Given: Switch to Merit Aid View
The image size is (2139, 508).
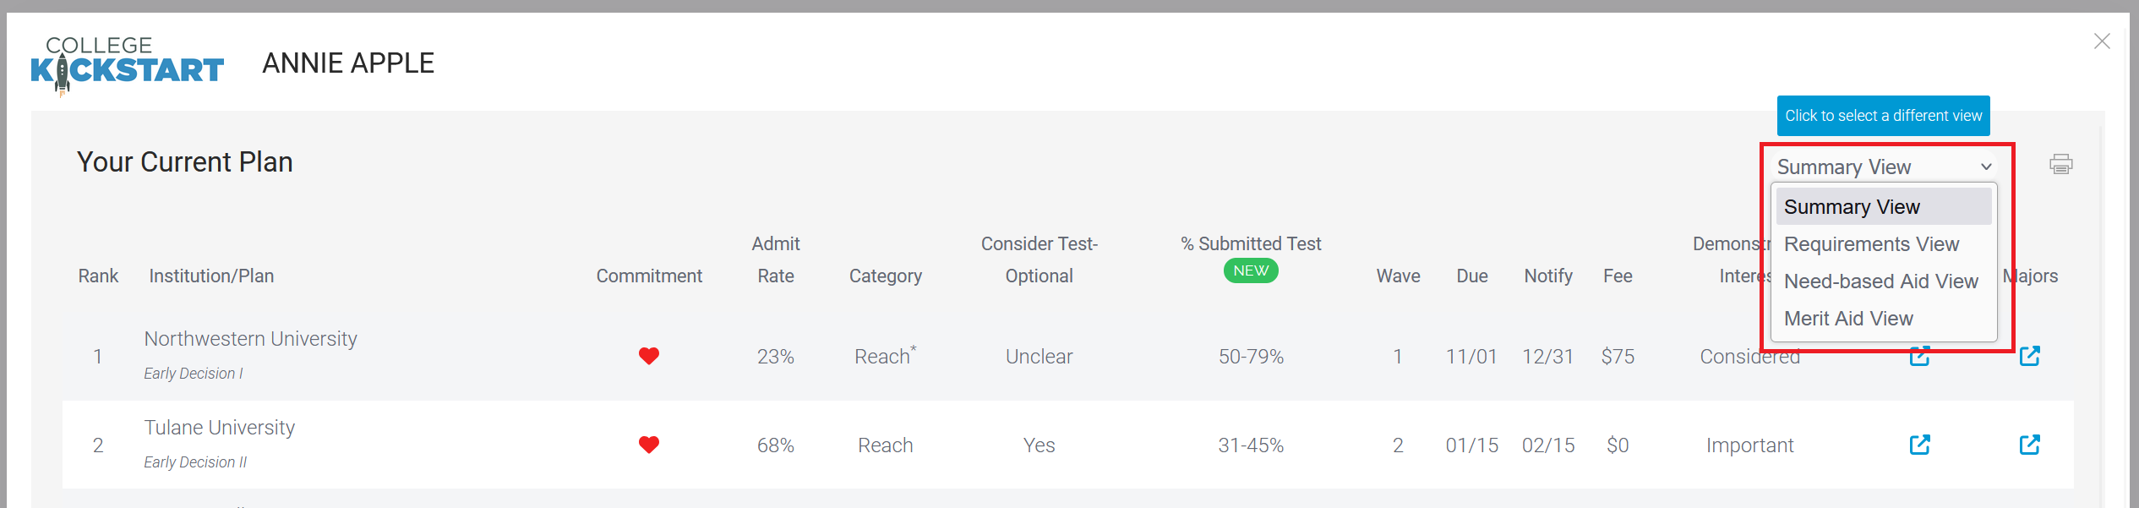Looking at the screenshot, I should [1848, 319].
